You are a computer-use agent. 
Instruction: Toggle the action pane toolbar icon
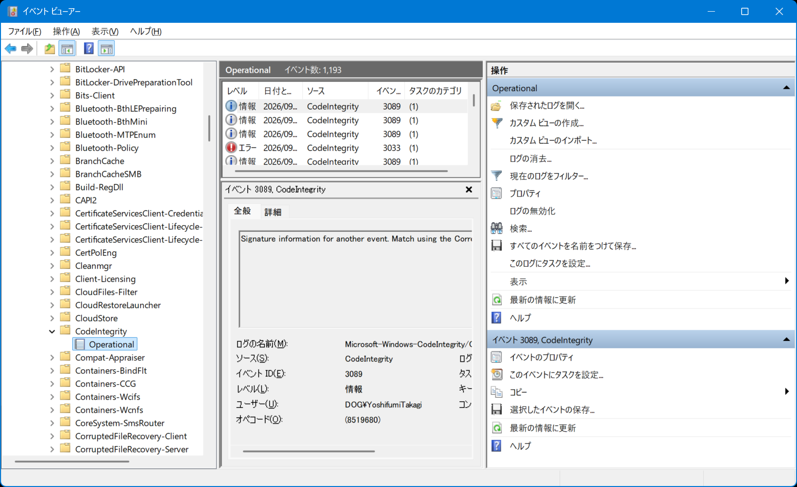point(106,49)
